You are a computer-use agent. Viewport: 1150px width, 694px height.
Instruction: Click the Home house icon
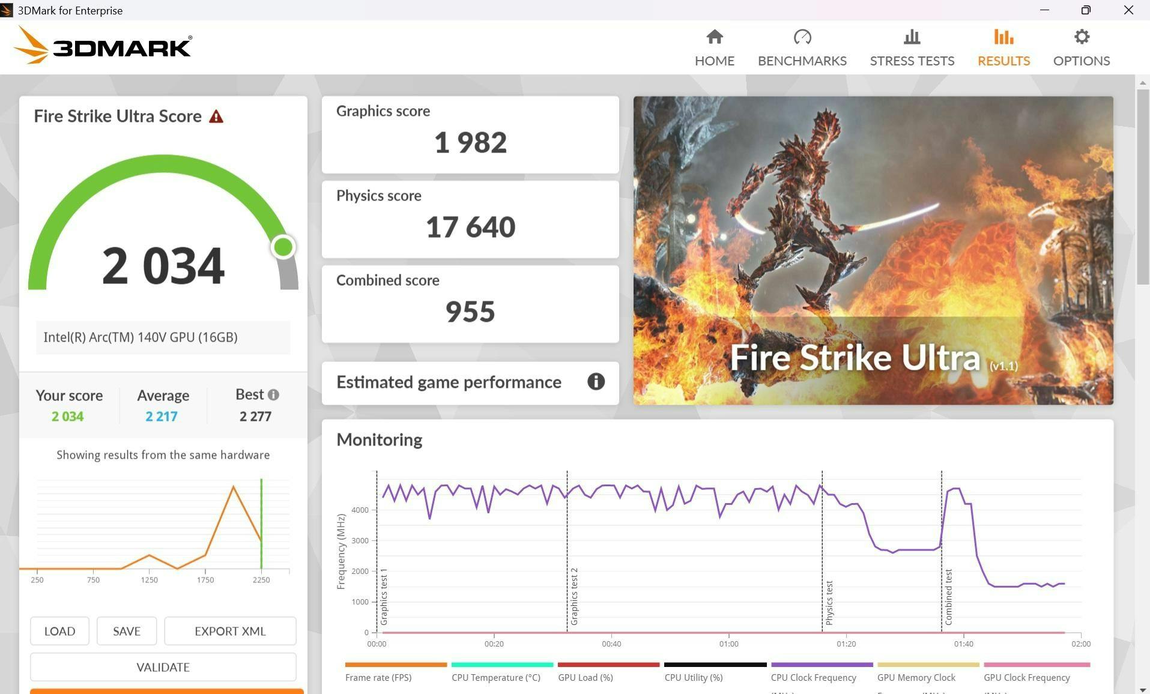714,37
